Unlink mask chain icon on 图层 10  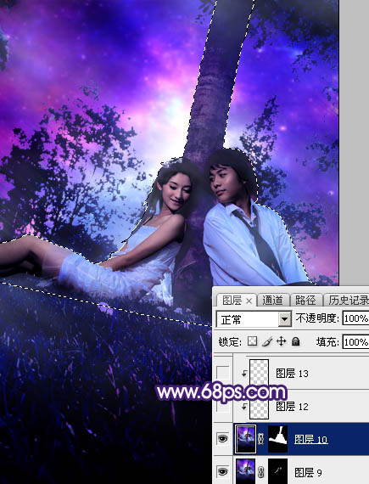pyautogui.click(x=261, y=439)
